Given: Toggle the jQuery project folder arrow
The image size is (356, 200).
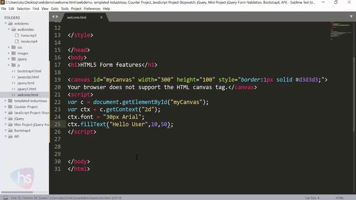Looking at the screenshot, I should tap(6, 118).
